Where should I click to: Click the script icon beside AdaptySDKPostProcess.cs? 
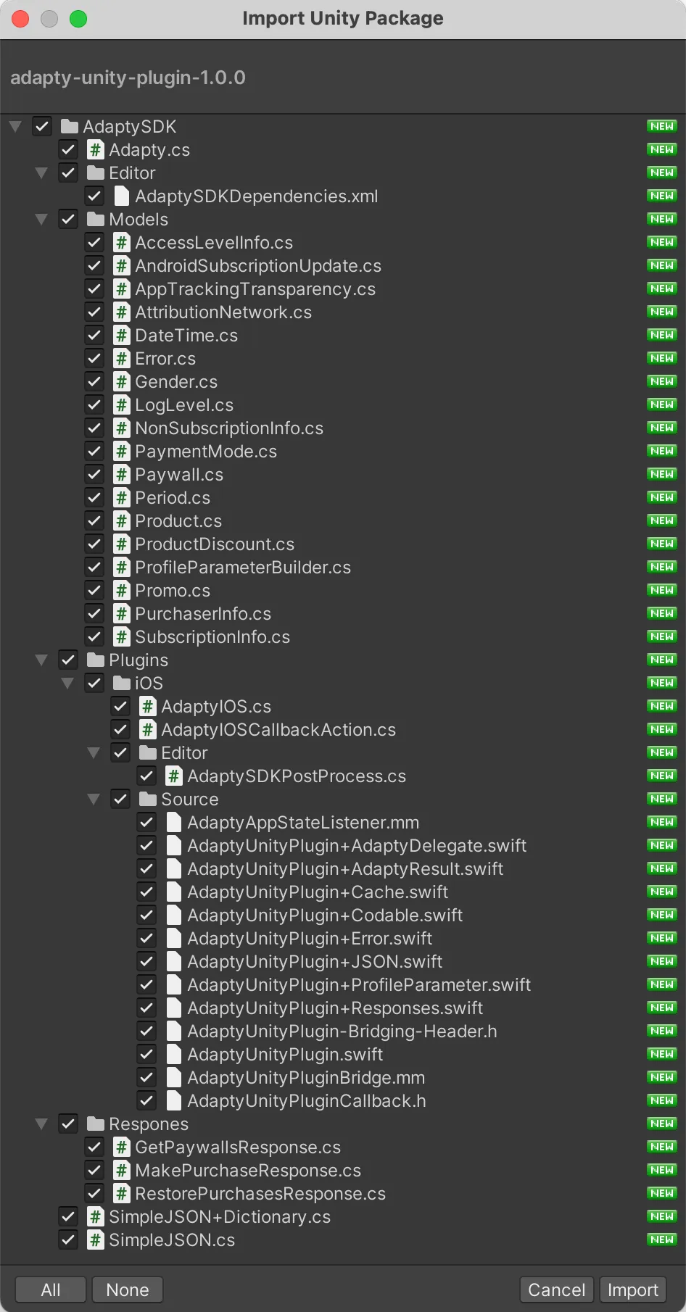pyautogui.click(x=174, y=776)
